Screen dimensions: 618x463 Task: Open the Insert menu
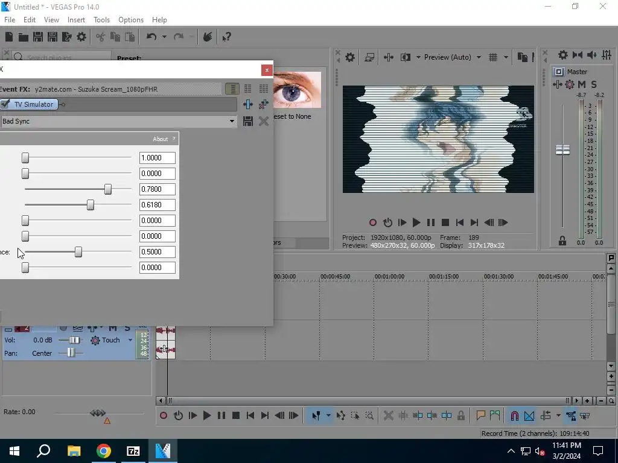tap(76, 20)
